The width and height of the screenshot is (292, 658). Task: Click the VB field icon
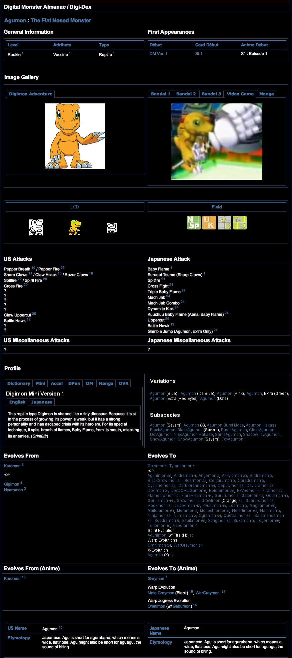coord(224,222)
